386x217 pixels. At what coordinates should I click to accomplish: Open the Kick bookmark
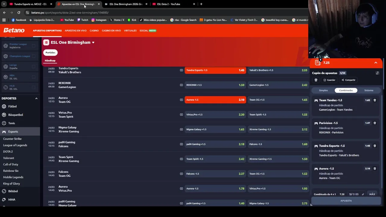click(132, 20)
